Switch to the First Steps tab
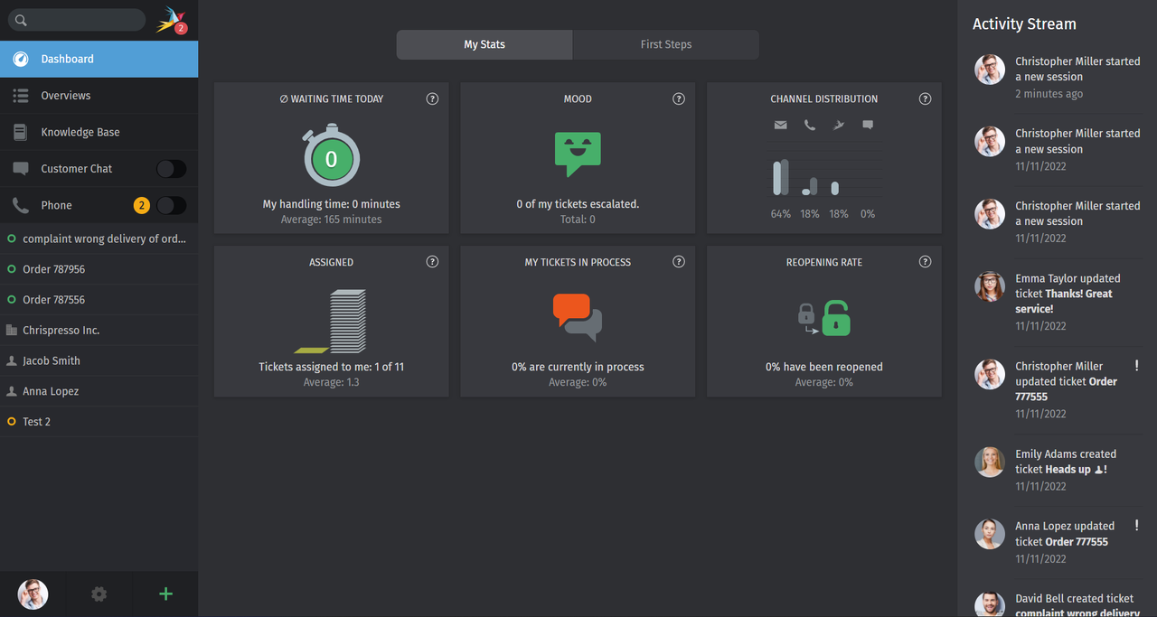 [x=665, y=44]
